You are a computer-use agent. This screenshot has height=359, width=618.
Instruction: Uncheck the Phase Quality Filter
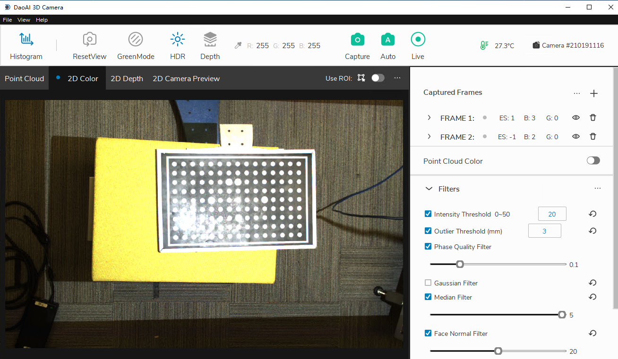point(428,247)
